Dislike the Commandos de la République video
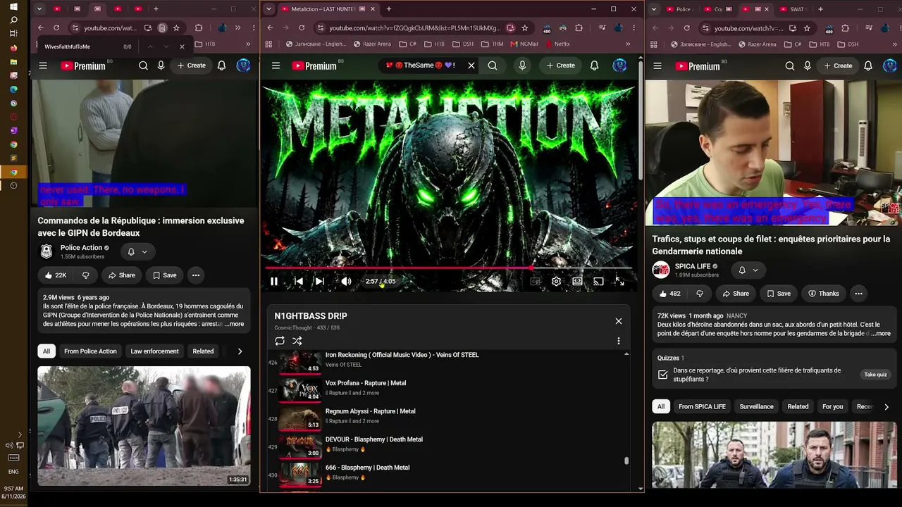 [x=85, y=275]
